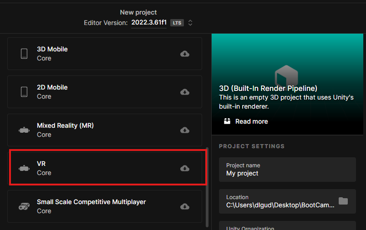Click the VR headset icon
The width and height of the screenshot is (366, 230).
[24, 168]
